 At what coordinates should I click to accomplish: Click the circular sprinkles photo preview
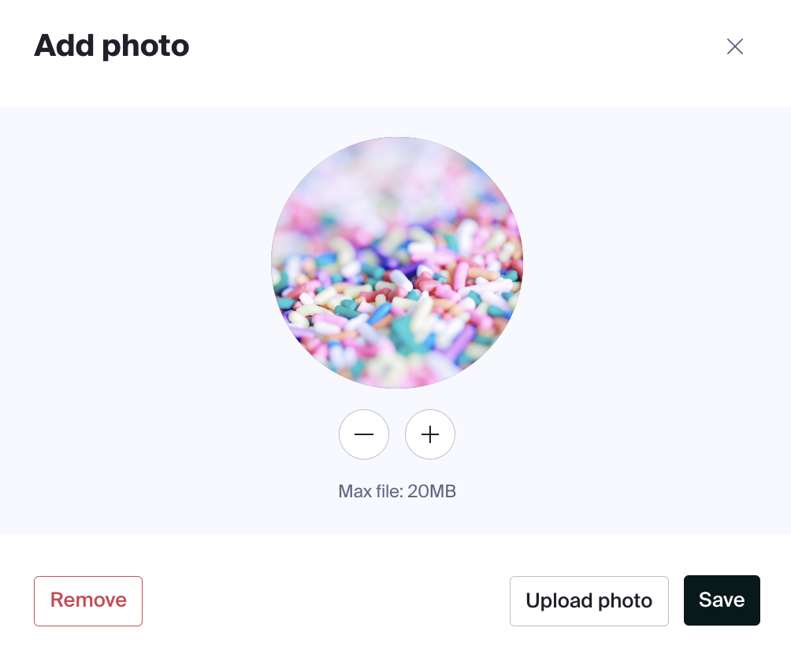396,263
